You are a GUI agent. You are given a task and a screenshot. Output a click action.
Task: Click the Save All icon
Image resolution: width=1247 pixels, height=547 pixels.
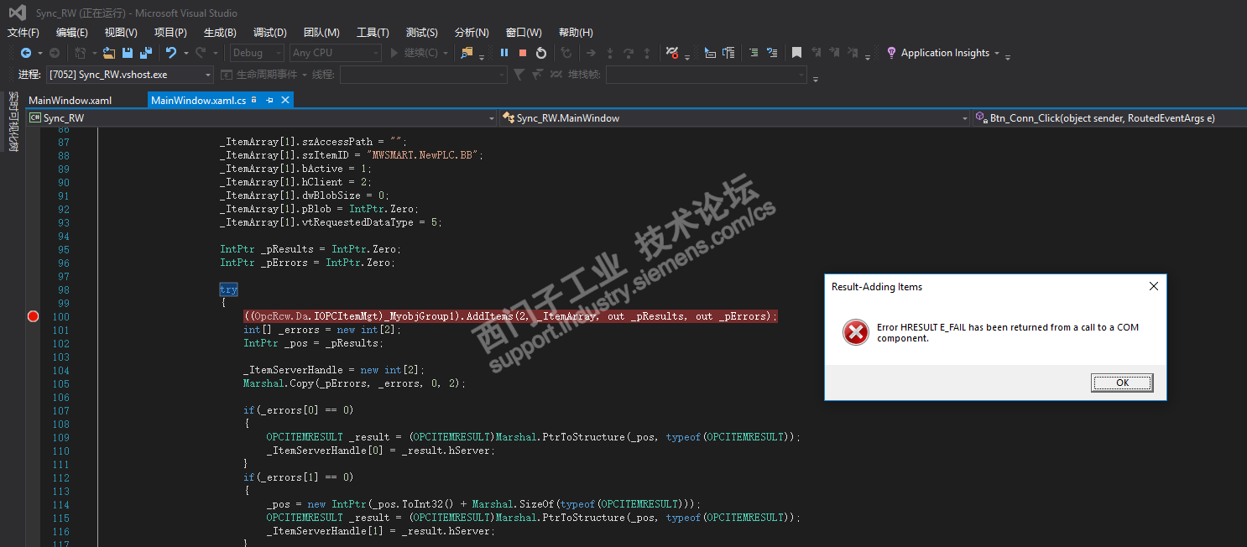click(x=145, y=53)
